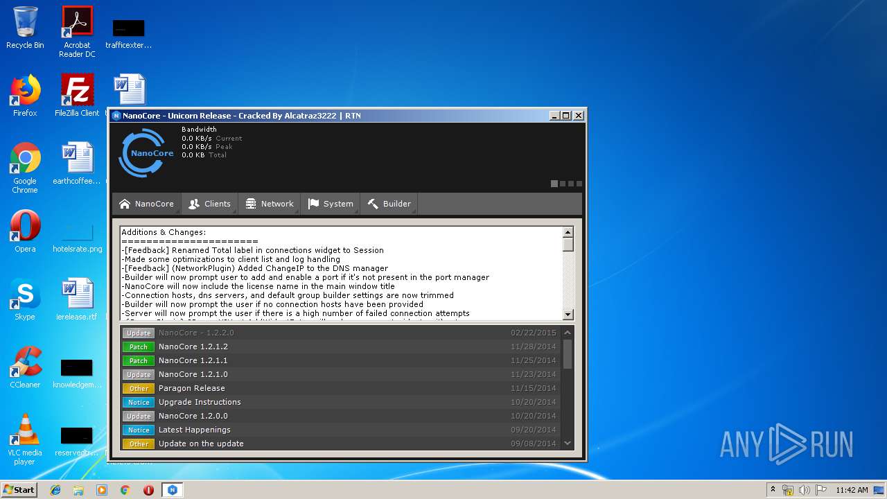Click the last widget page indicator square
Image resolution: width=887 pixels, height=499 pixels.
[579, 184]
